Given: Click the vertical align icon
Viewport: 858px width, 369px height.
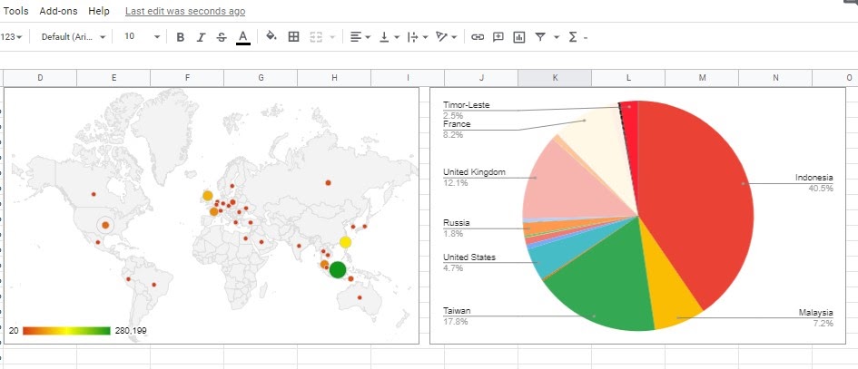Looking at the screenshot, I should (x=384, y=36).
